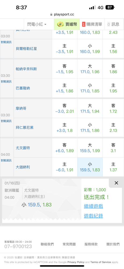Click team name 尤文圖特

(23, 148)
